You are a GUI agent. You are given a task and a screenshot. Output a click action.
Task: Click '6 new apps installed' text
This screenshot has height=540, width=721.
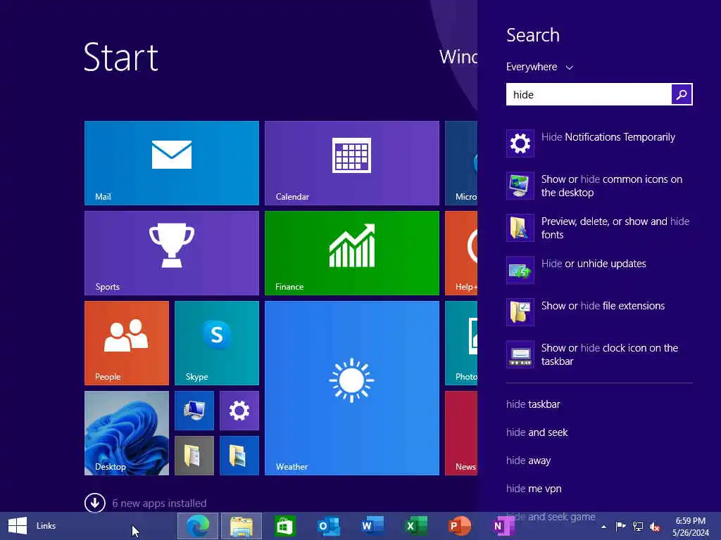pyautogui.click(x=159, y=503)
